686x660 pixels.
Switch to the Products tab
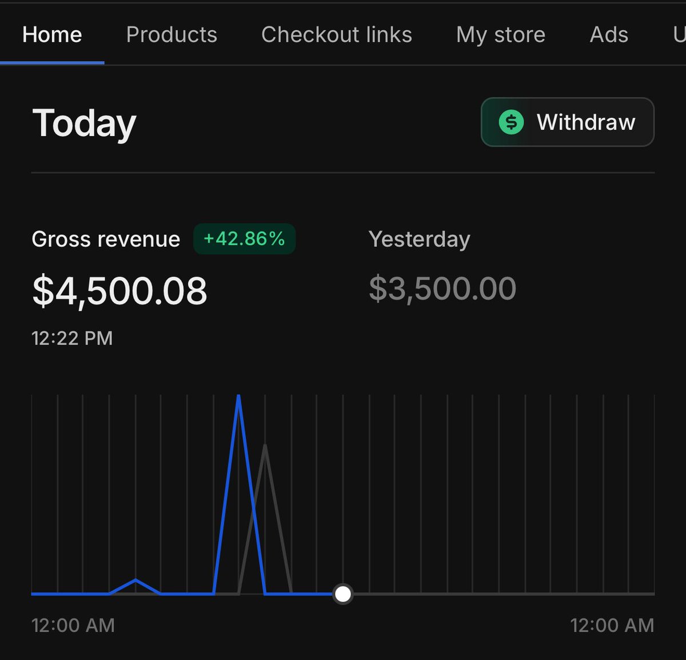tap(171, 35)
